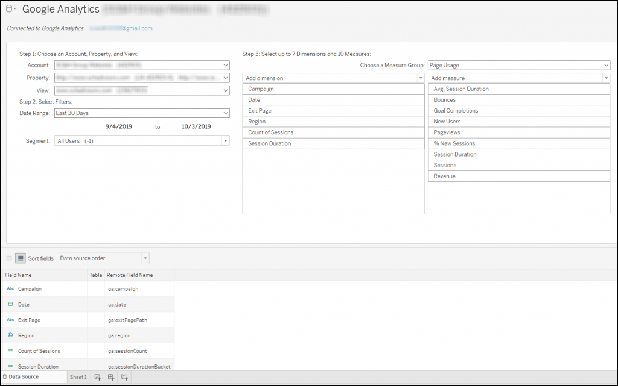Click the Region field name in metadata grid
618x386 pixels.
[26, 335]
